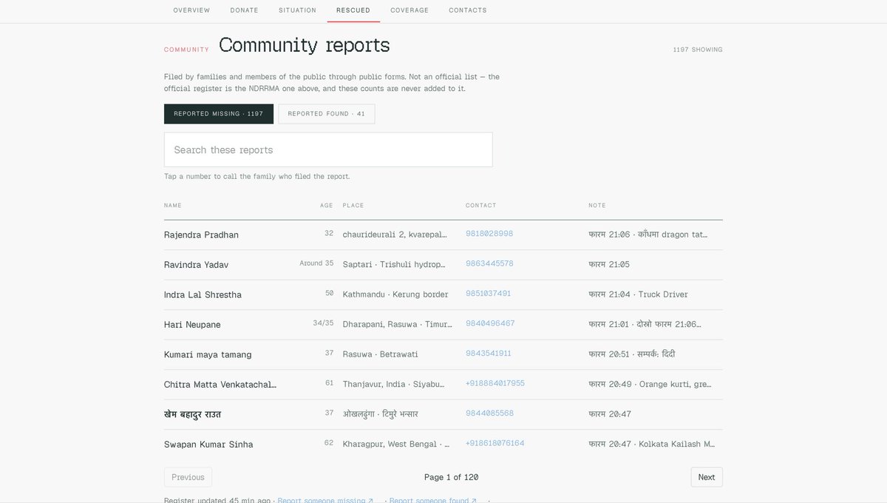887x503 pixels.
Task: Call 9840496467 for Hari Neupane
Action: pyautogui.click(x=490, y=323)
